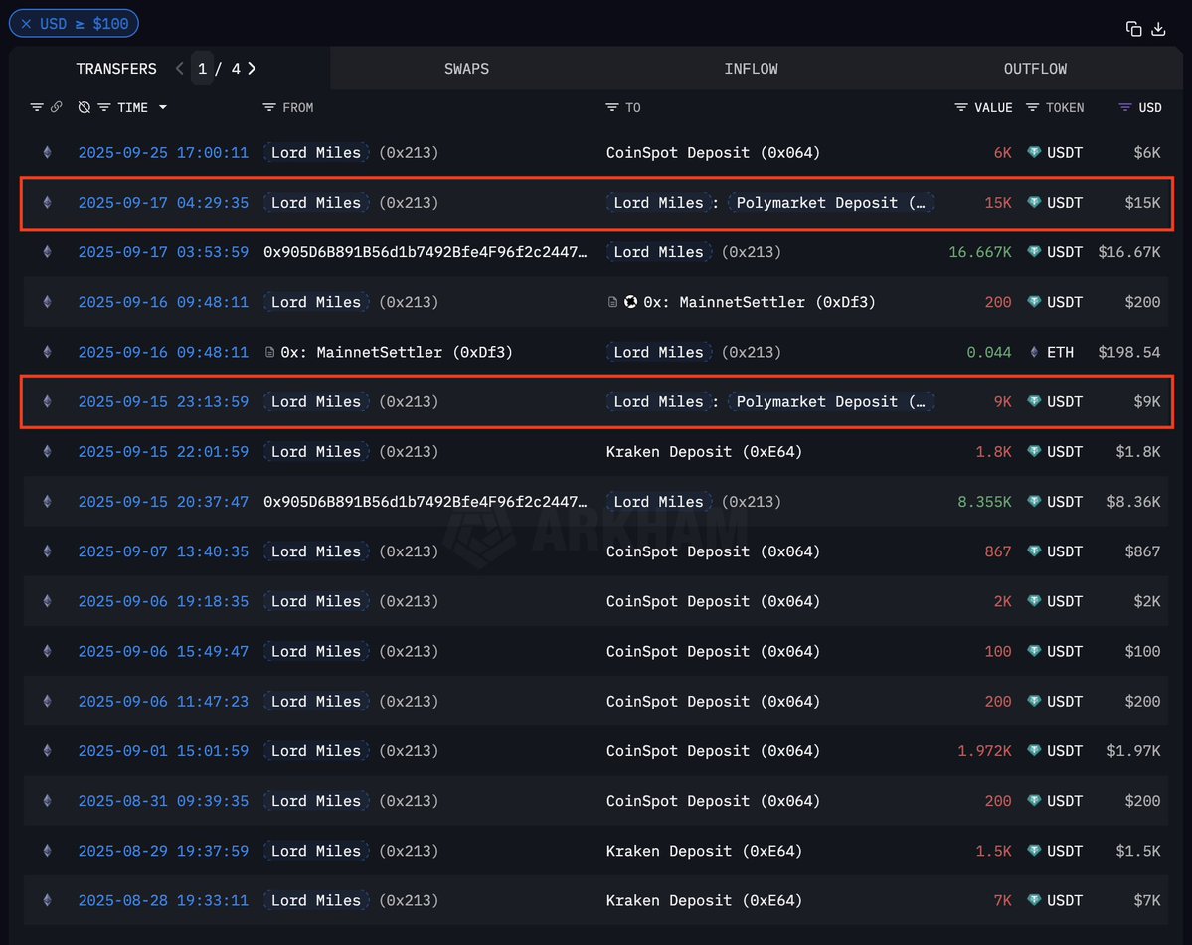Click the copy icon above the table
Image resolution: width=1192 pixels, height=945 pixels.
coord(1133,29)
